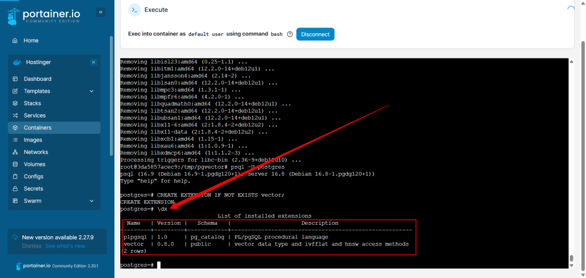Screen dimensions: 586x278
Task: Expand the Swarm submenu chevron
Action: coord(92,201)
